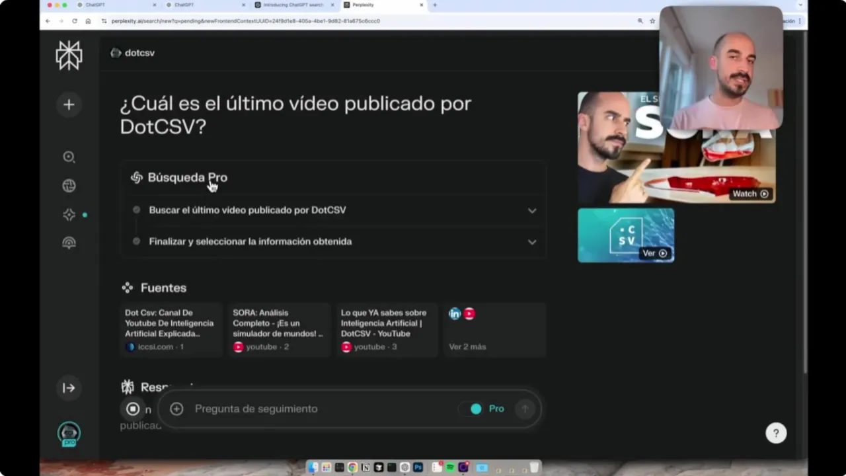
Task: Open the CSV logo image thumbnail
Action: coord(626,235)
